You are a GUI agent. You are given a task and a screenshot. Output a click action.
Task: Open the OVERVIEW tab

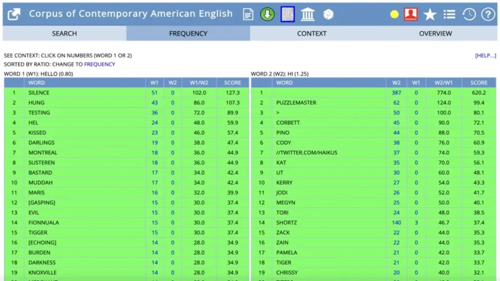pyautogui.click(x=435, y=34)
